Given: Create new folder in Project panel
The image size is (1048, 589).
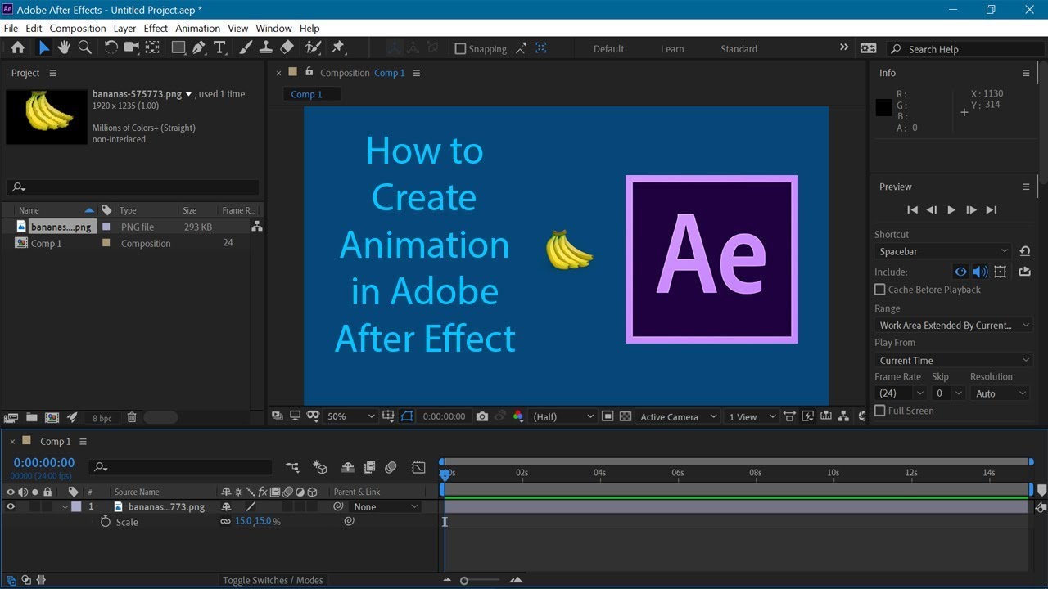Looking at the screenshot, I should pyautogui.click(x=31, y=417).
